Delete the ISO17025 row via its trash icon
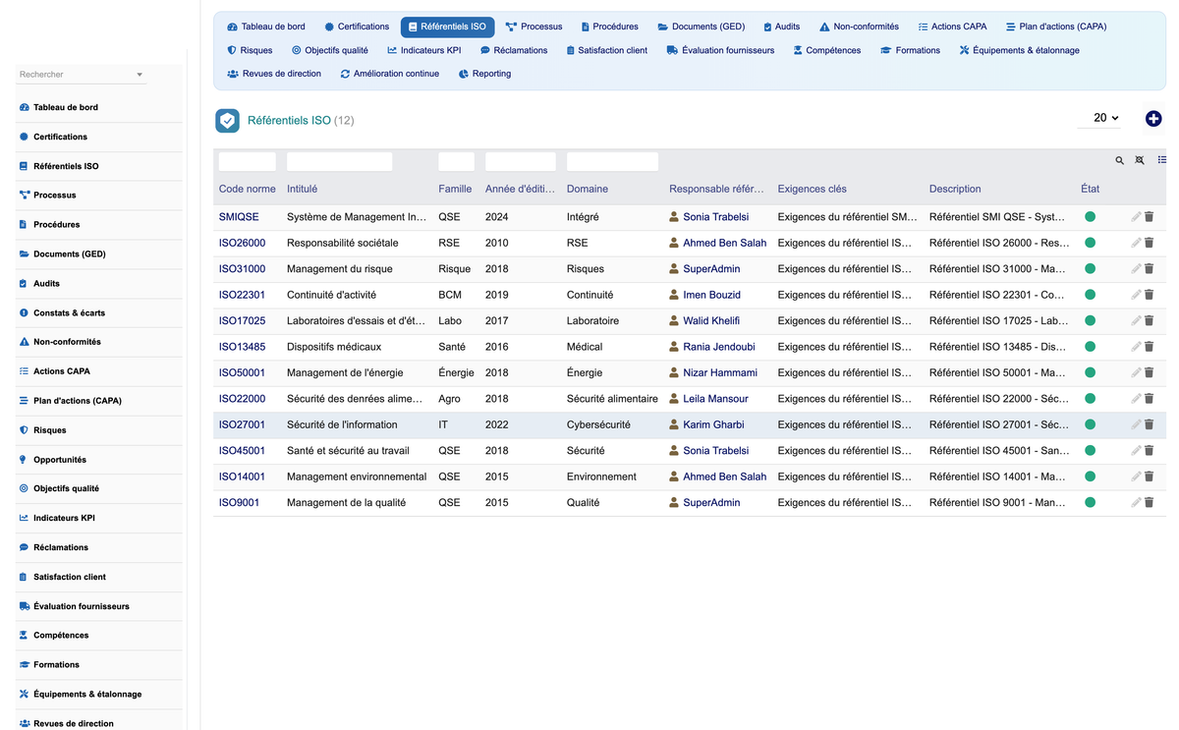This screenshot has width=1179, height=730. coord(1150,321)
